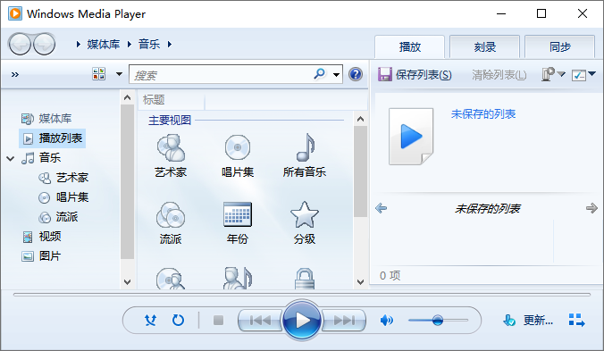The width and height of the screenshot is (604, 351).
Task: Click the Back navigation arrow button
Action: point(20,45)
